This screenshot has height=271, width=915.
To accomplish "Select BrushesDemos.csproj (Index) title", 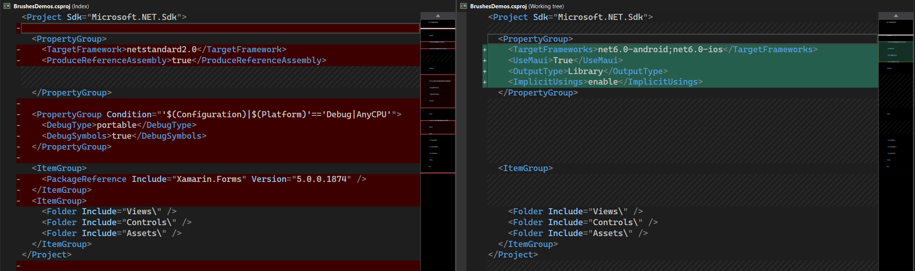I will click(x=51, y=6).
